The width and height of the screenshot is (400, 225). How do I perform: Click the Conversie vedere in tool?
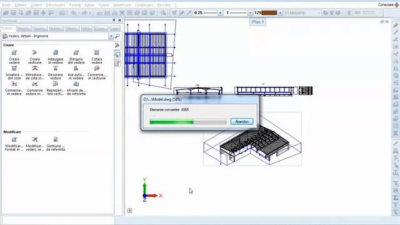pyautogui.click(x=35, y=88)
